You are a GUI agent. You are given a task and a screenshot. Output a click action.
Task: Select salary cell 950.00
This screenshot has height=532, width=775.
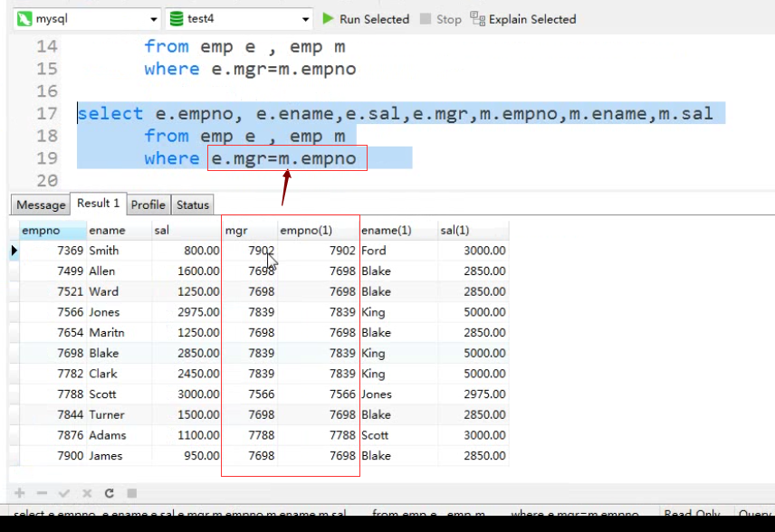click(x=187, y=455)
